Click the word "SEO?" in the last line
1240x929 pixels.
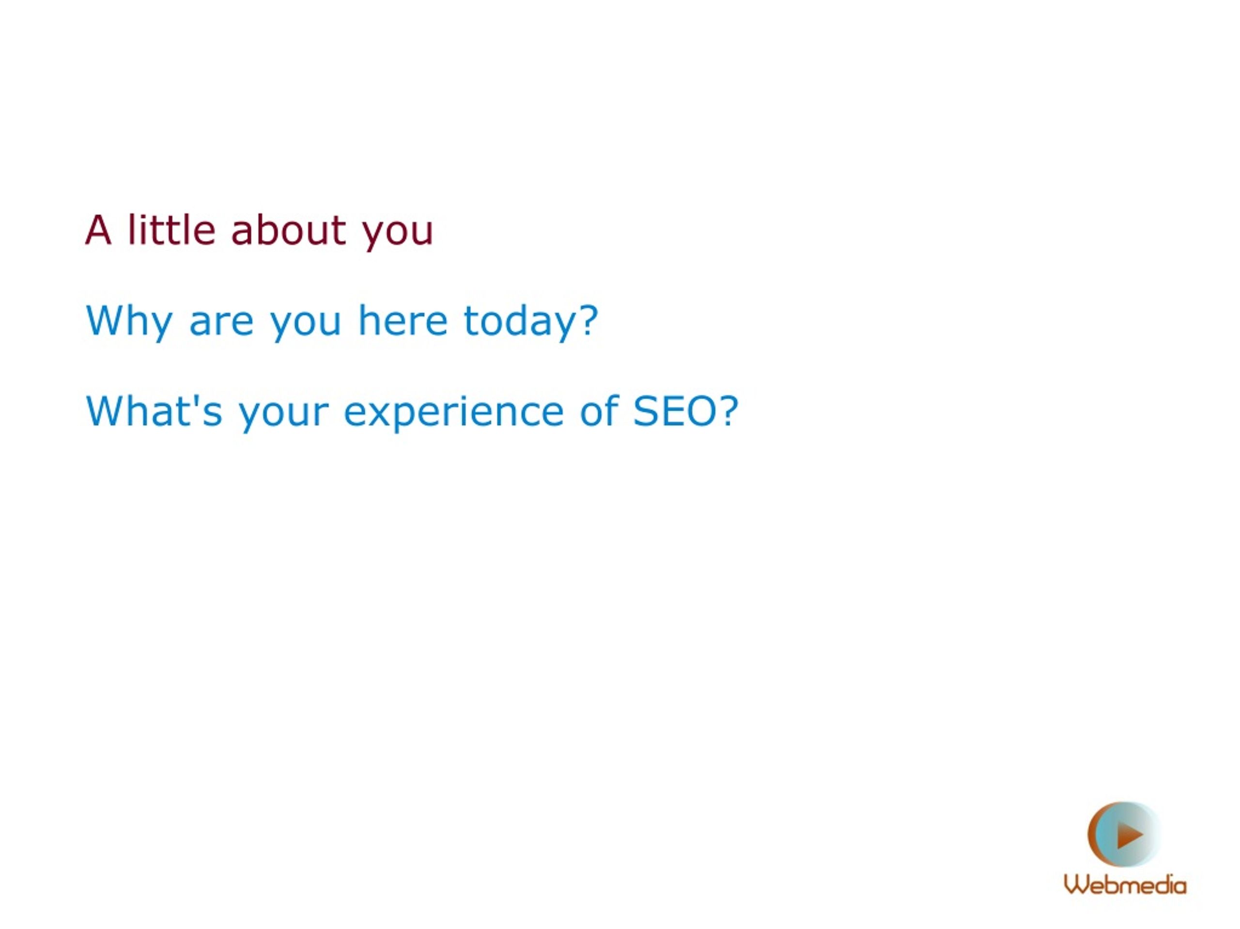(x=686, y=411)
